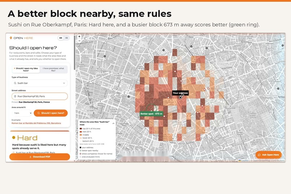Click the 'Should I open here?' button

pos(51,113)
